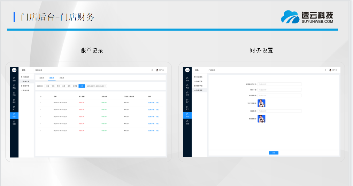353x186 pixels.
Task: Click 员工 sidebar icon in the right mockup
Action: (x=187, y=108)
